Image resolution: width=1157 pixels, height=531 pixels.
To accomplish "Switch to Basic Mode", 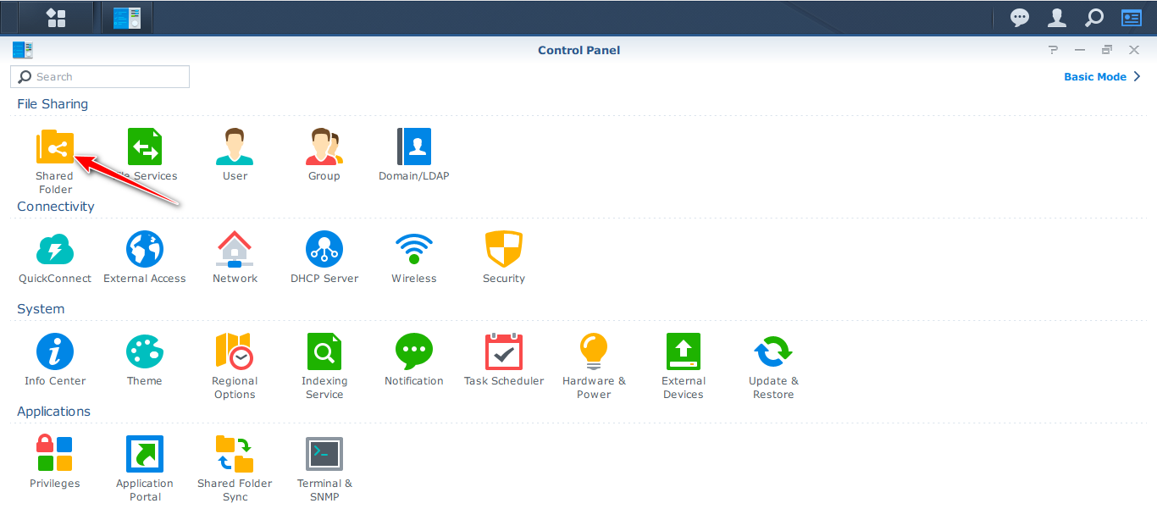I will click(x=1102, y=76).
